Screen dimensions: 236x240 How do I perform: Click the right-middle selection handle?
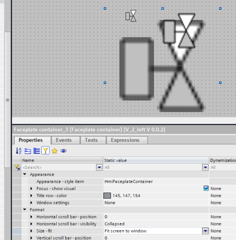[x=220, y=83]
